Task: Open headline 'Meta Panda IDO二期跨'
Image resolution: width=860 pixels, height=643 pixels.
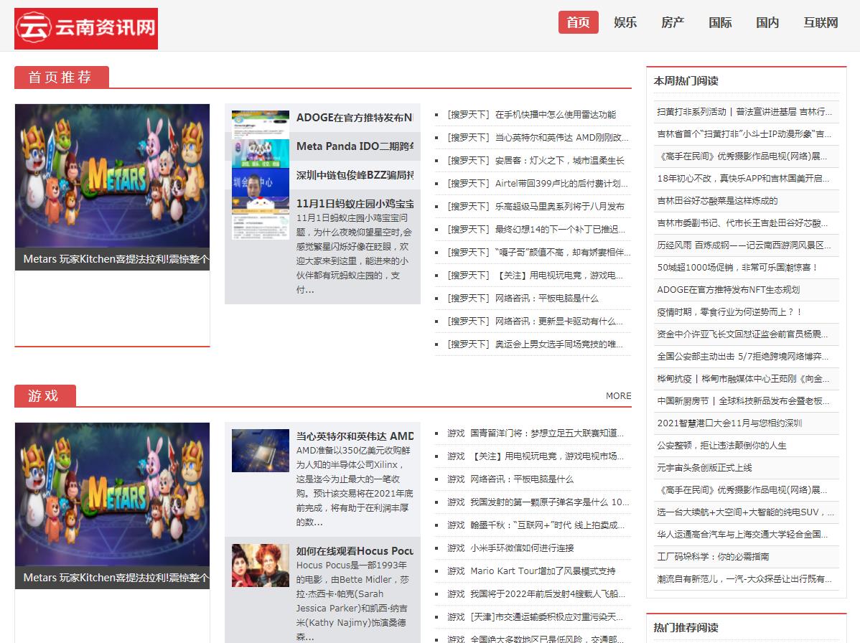Action: pyautogui.click(x=355, y=146)
